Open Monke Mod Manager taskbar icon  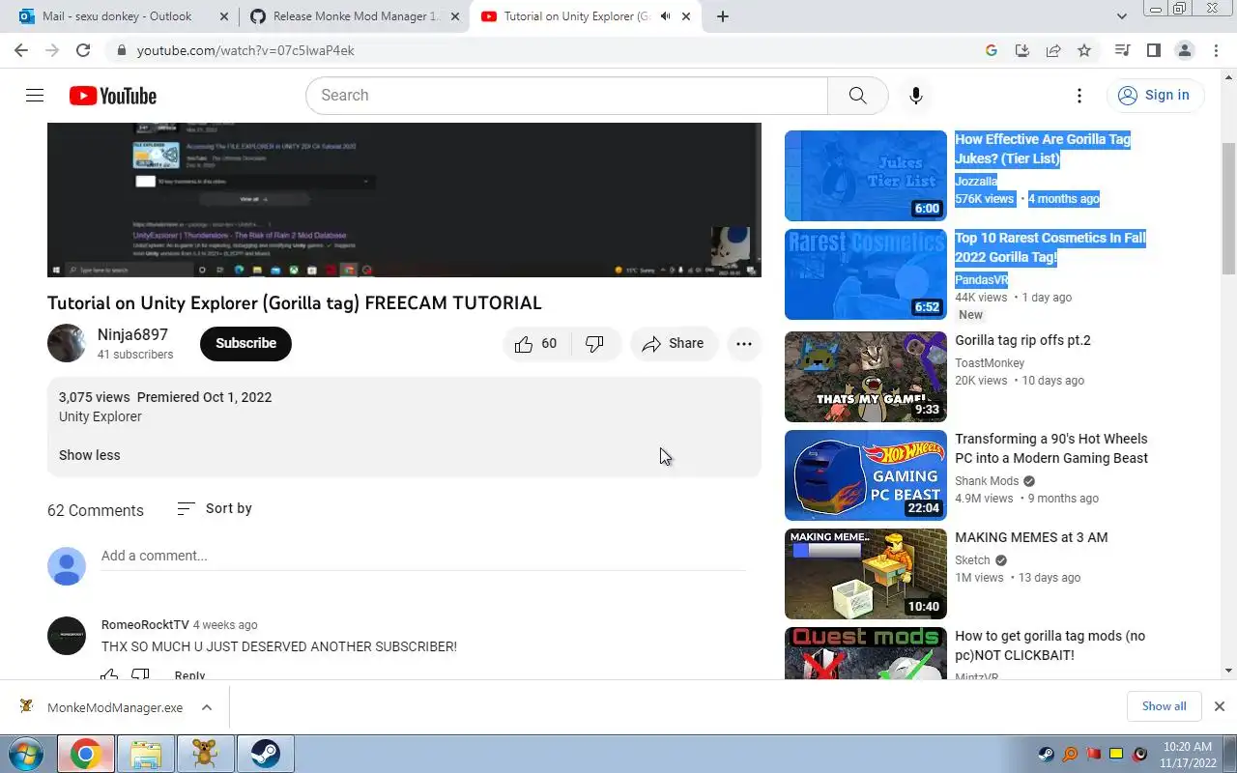pos(205,754)
